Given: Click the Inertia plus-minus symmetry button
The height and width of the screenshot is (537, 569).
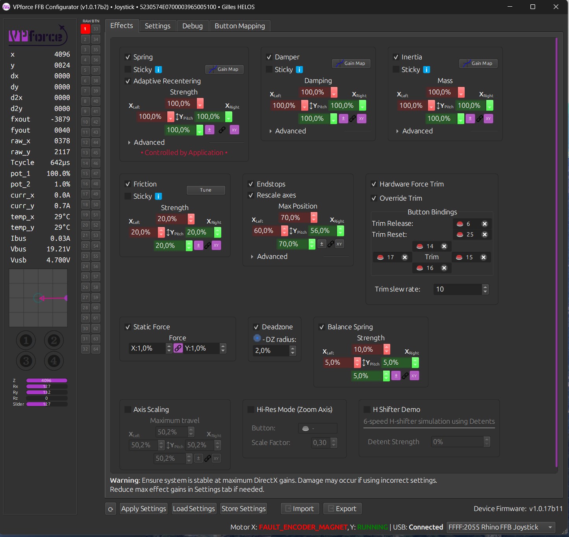Looking at the screenshot, I should pos(470,118).
